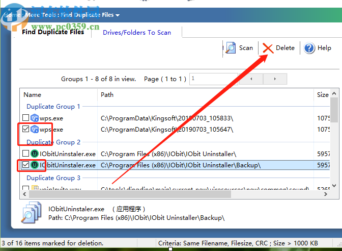This screenshot has width=342, height=251.
Task: Open Help via question mark icon
Action: [x=309, y=48]
